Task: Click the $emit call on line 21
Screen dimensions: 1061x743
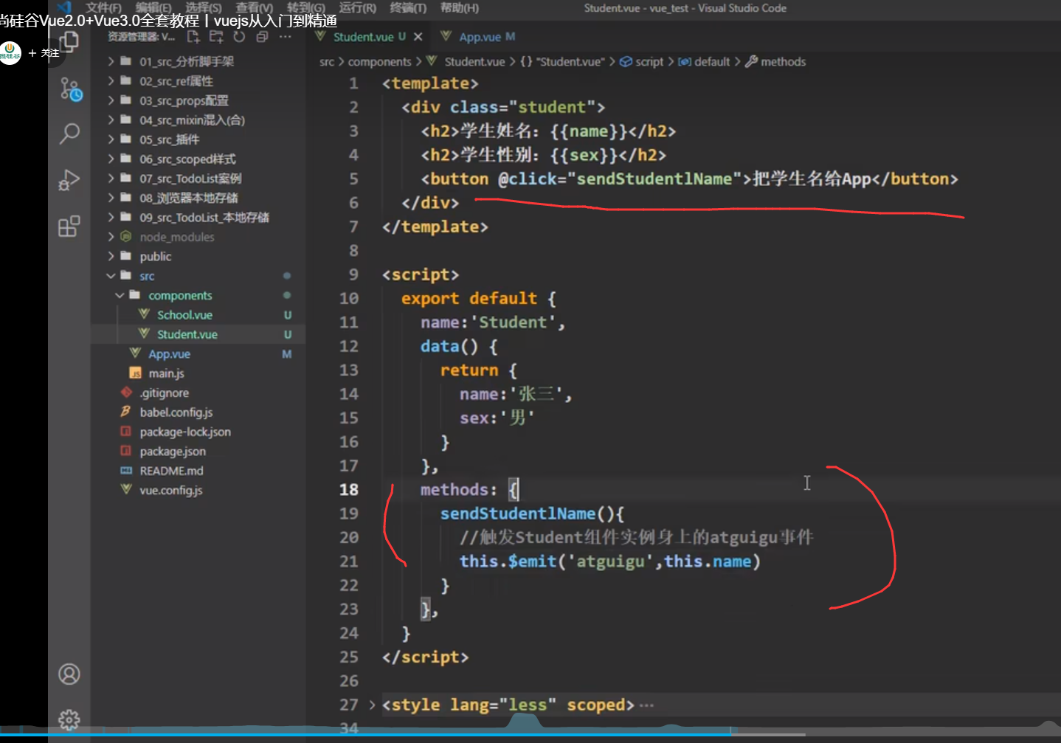Action: [x=532, y=561]
